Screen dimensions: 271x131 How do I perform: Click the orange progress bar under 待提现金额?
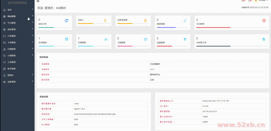(x=125, y=24)
